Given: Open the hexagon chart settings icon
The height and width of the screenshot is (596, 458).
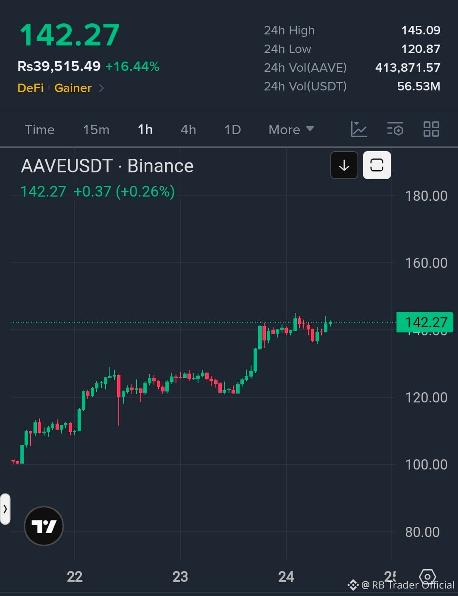Looking at the screenshot, I should coord(427,577).
